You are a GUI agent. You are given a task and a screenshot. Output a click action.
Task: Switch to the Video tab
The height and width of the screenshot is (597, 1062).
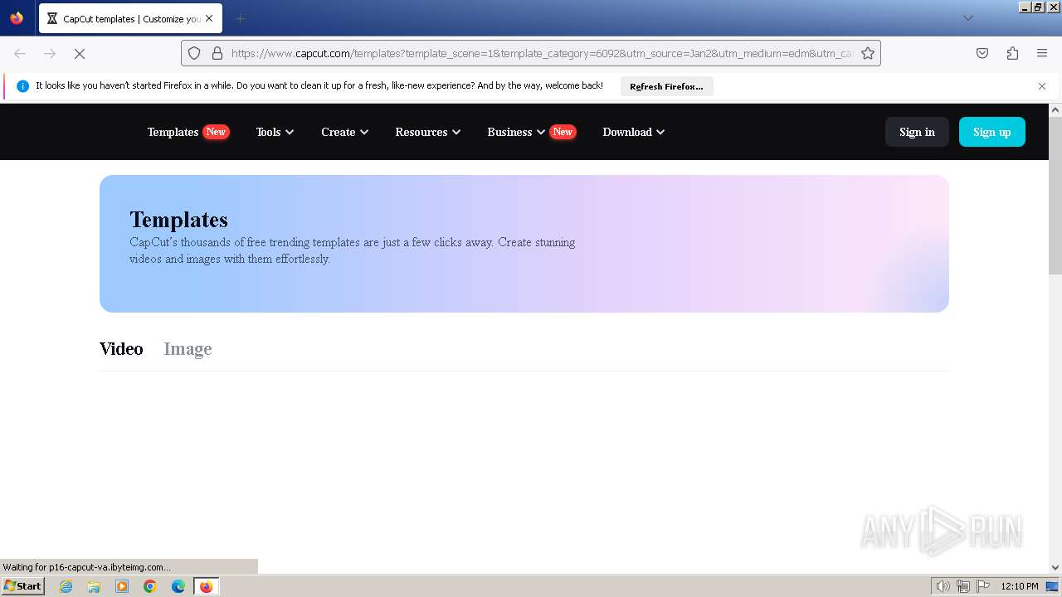(121, 349)
